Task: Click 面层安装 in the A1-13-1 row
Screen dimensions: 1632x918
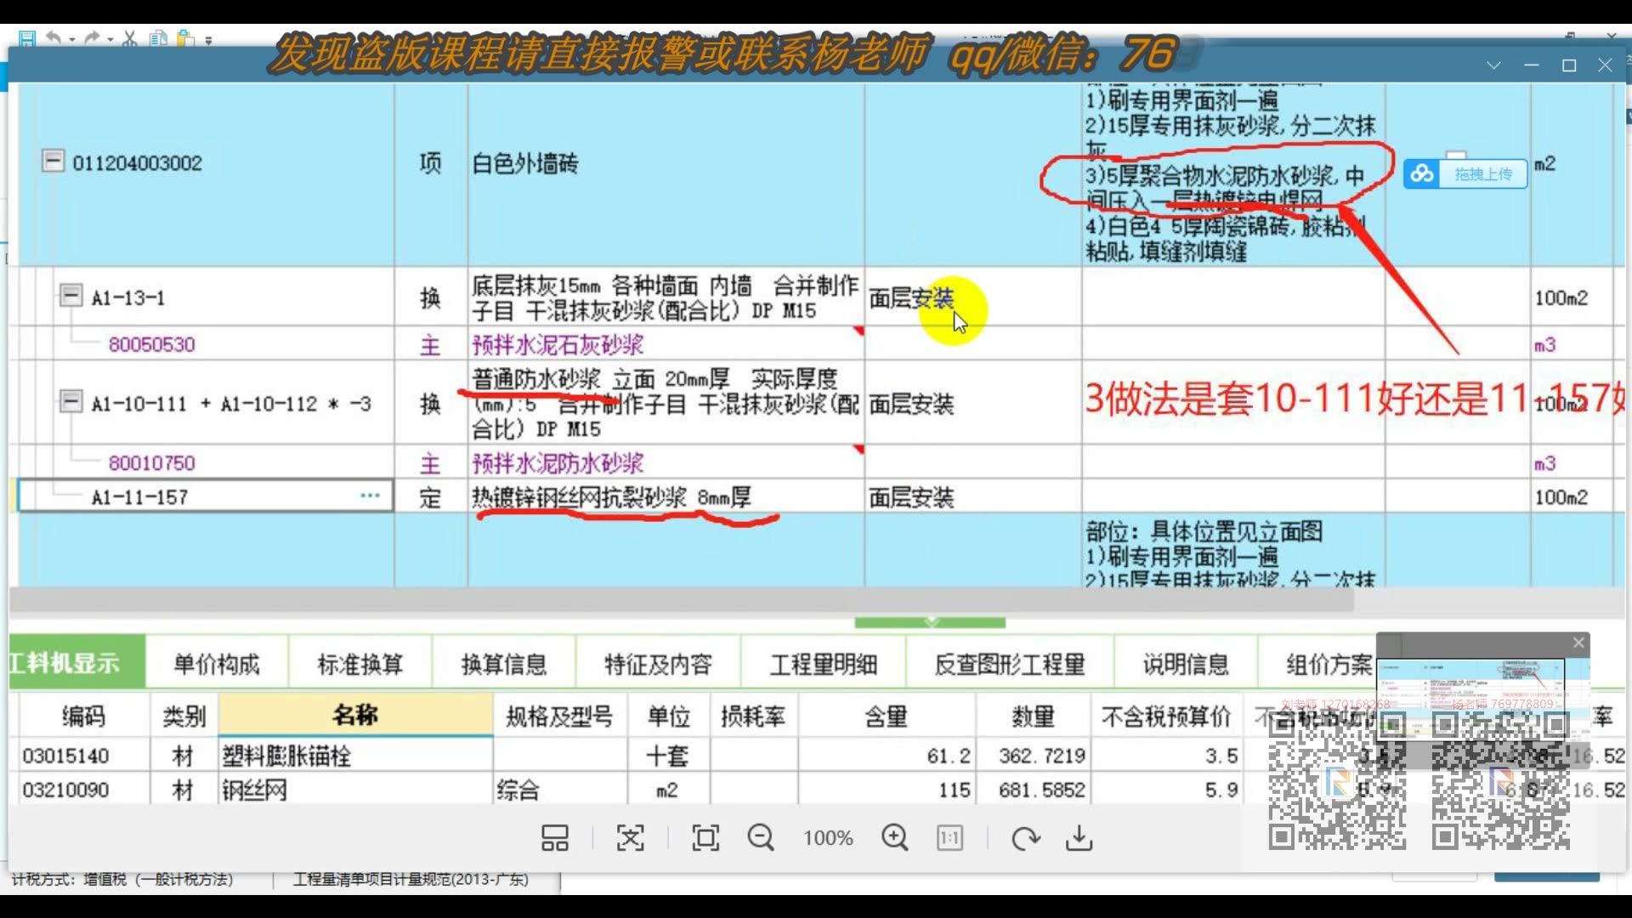Action: click(911, 297)
